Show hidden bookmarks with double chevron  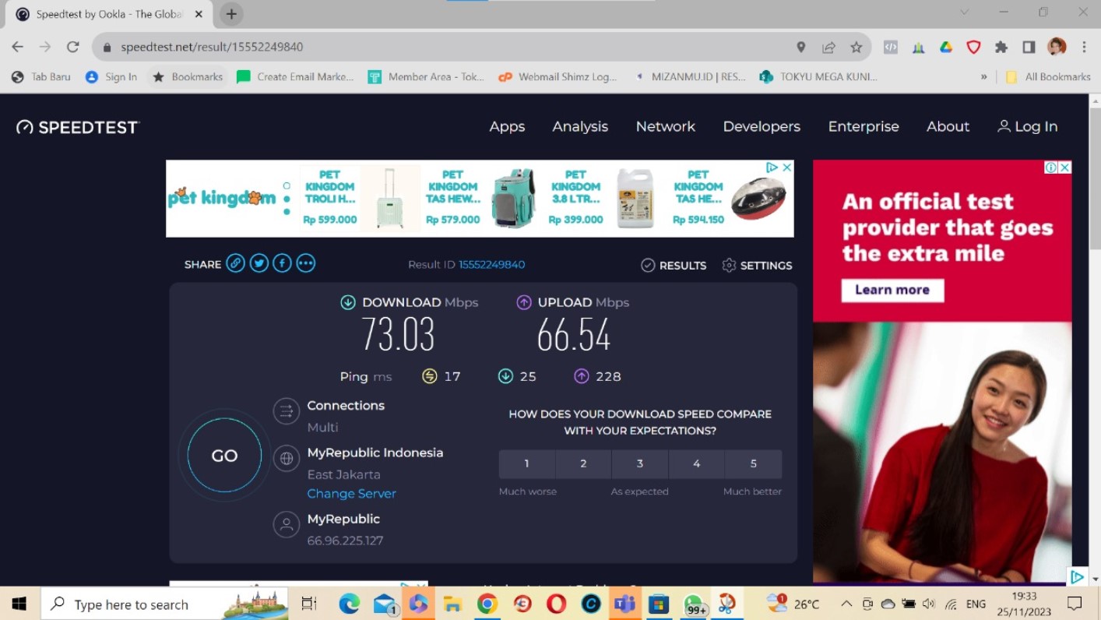[x=983, y=76]
